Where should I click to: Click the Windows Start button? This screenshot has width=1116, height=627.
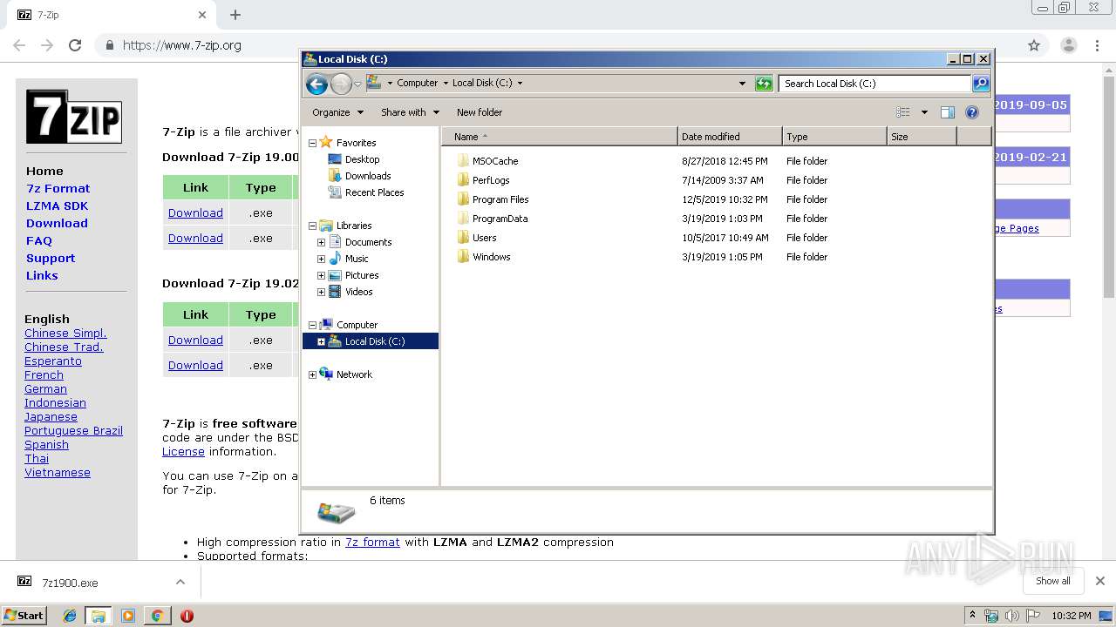click(x=24, y=616)
